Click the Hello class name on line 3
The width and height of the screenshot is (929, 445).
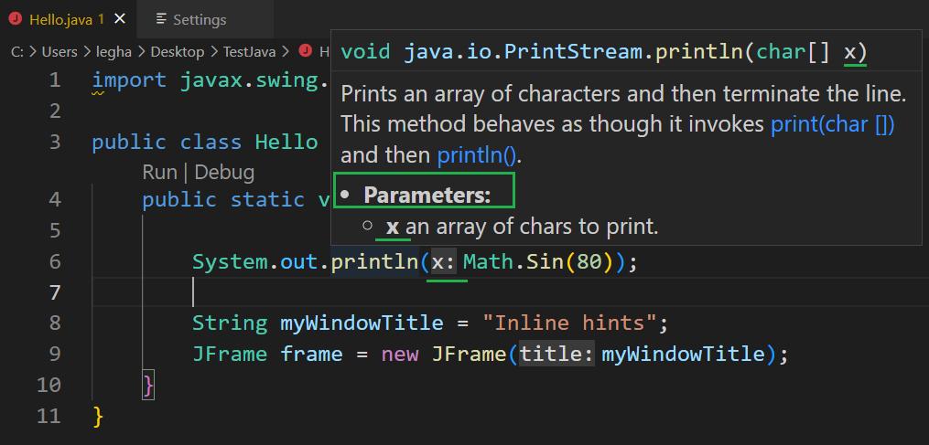tap(286, 142)
